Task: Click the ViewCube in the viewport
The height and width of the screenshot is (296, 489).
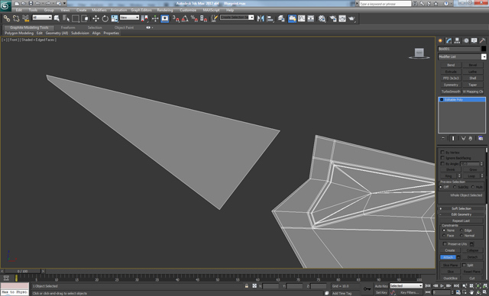Action: point(419,53)
